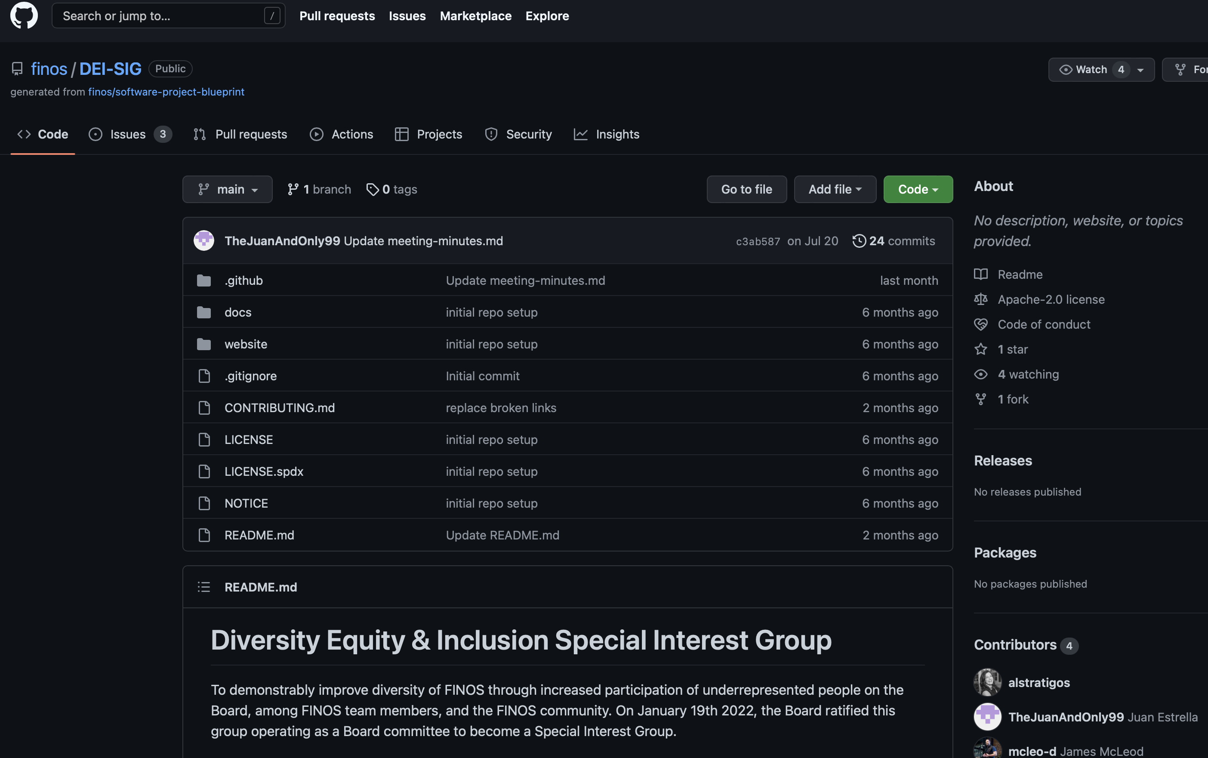Click the Readme book icon in About
Viewport: 1208px width, 758px height.
981,274
